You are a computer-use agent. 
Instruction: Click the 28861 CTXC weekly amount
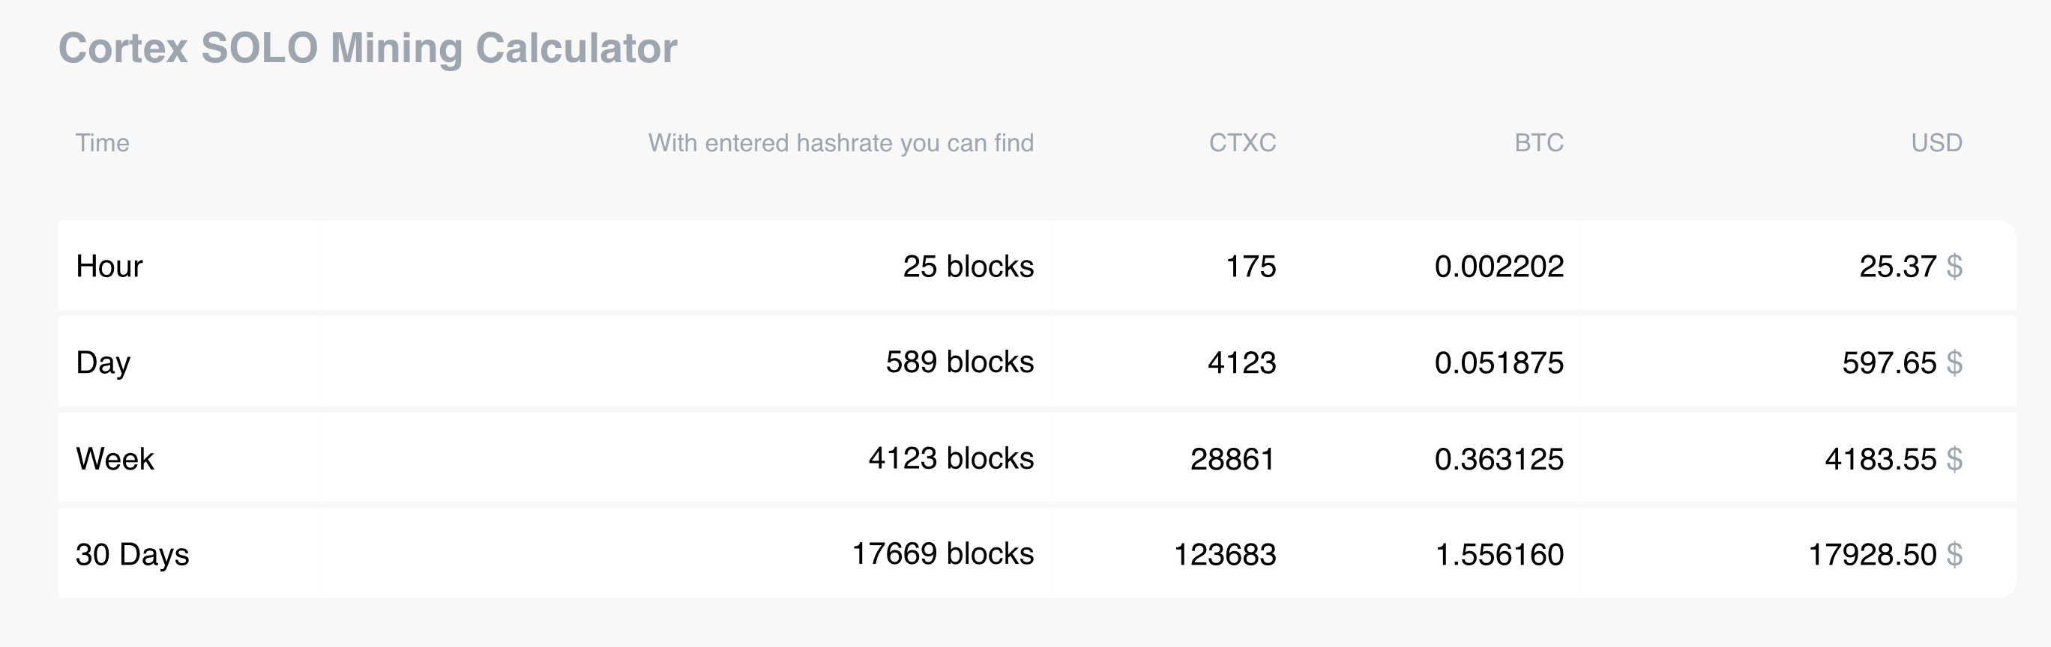(x=1232, y=459)
